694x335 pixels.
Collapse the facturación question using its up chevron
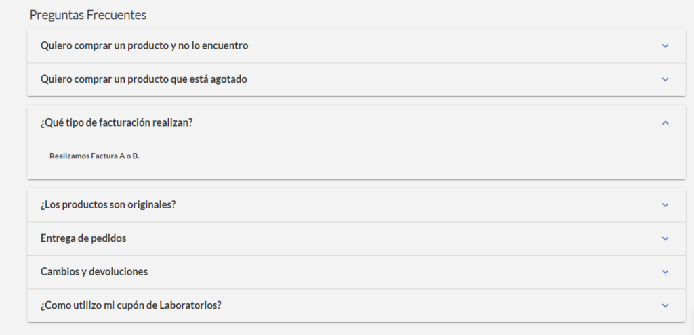(665, 122)
